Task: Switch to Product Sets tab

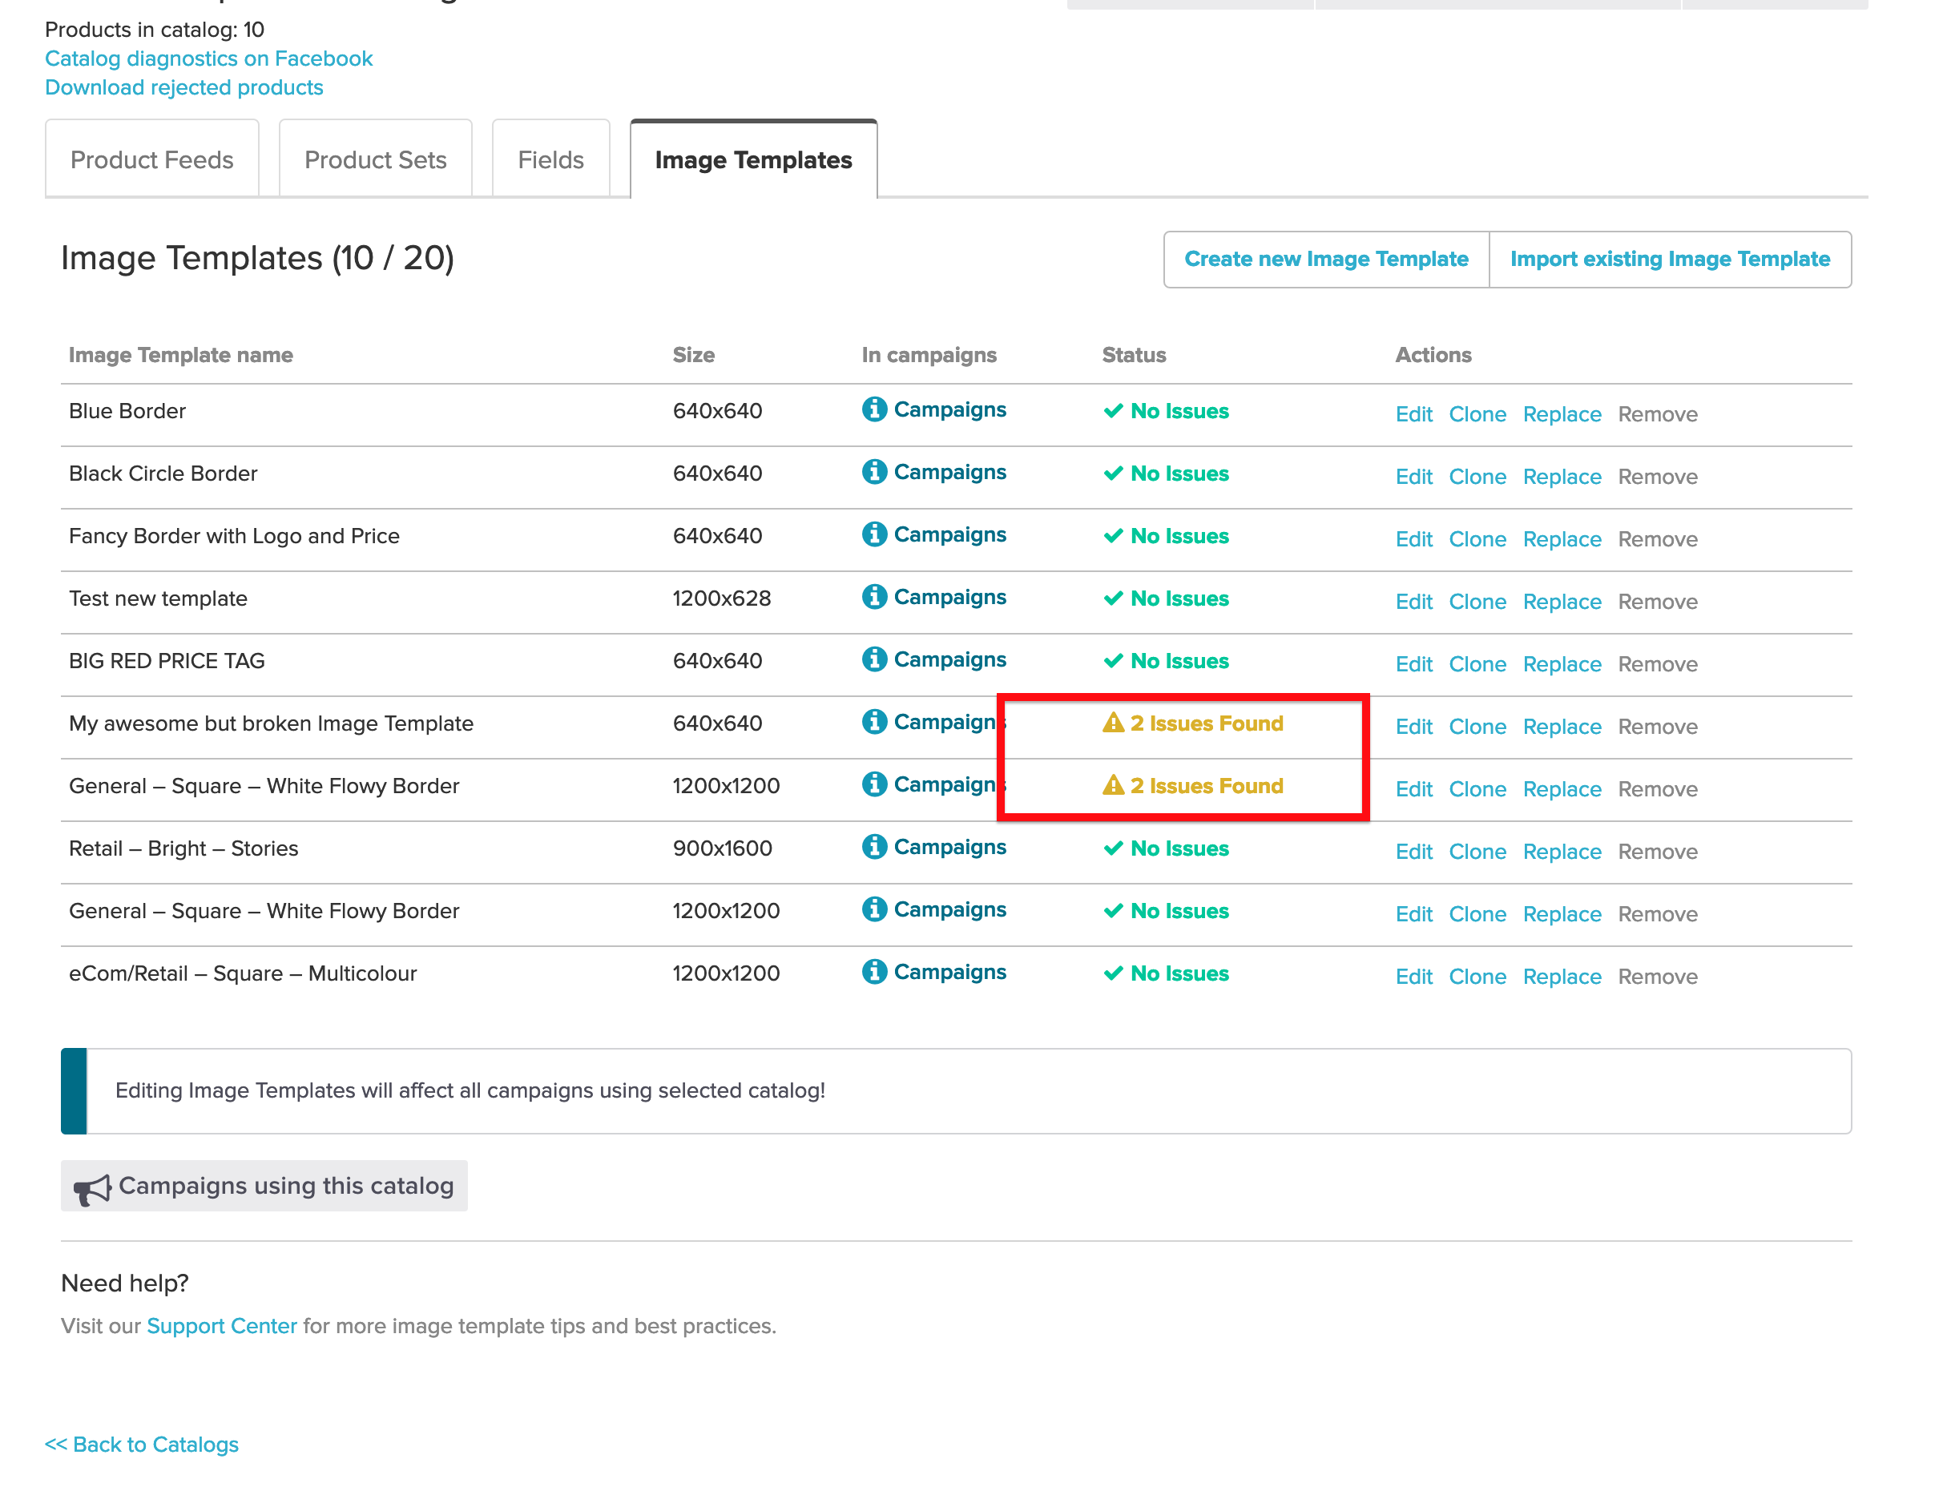Action: pyautogui.click(x=375, y=159)
